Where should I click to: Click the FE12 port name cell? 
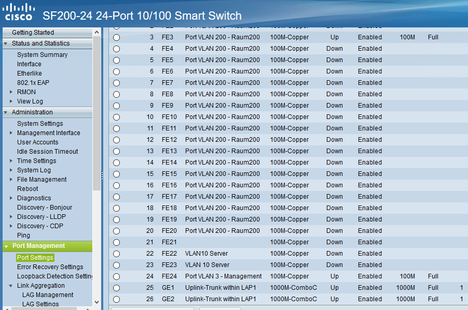tap(169, 140)
